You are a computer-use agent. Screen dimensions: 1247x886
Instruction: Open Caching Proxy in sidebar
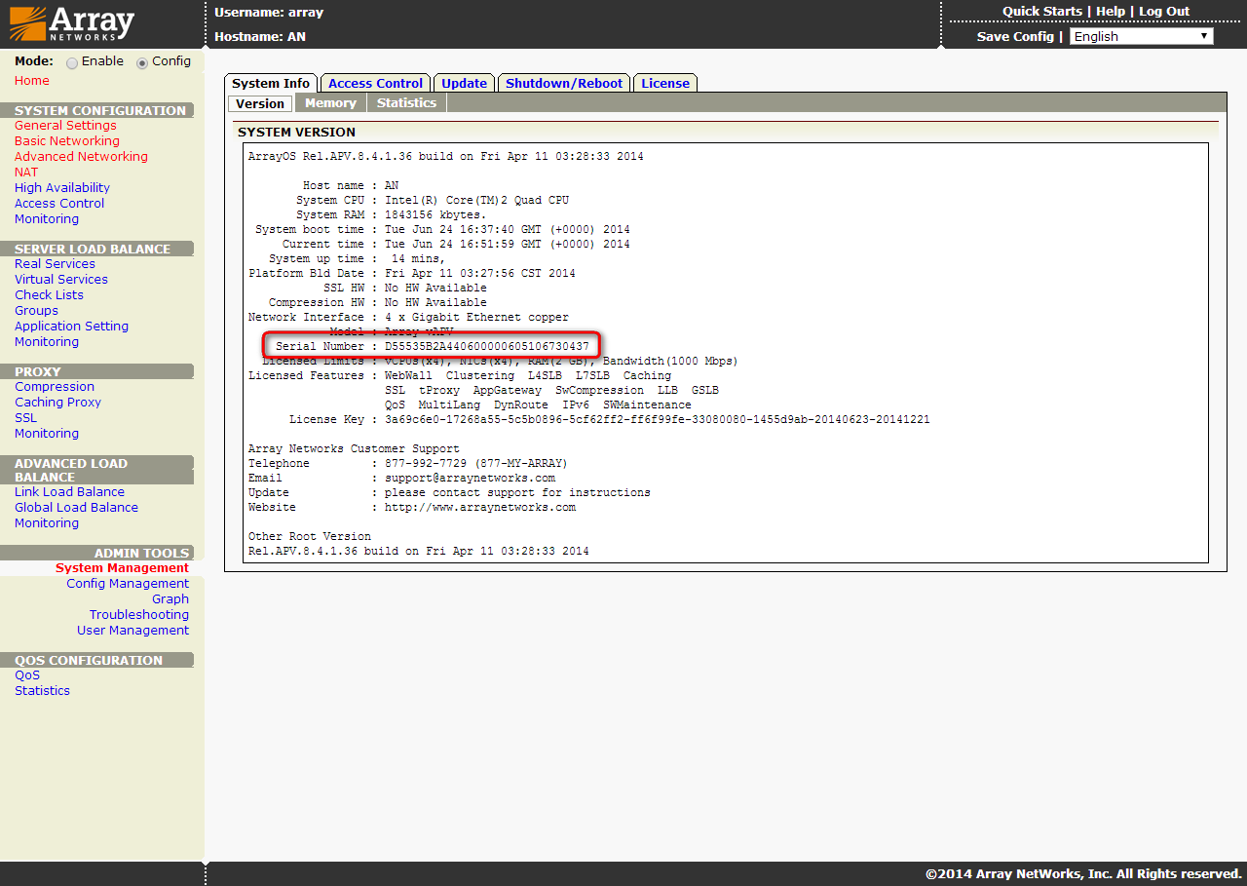coord(57,403)
